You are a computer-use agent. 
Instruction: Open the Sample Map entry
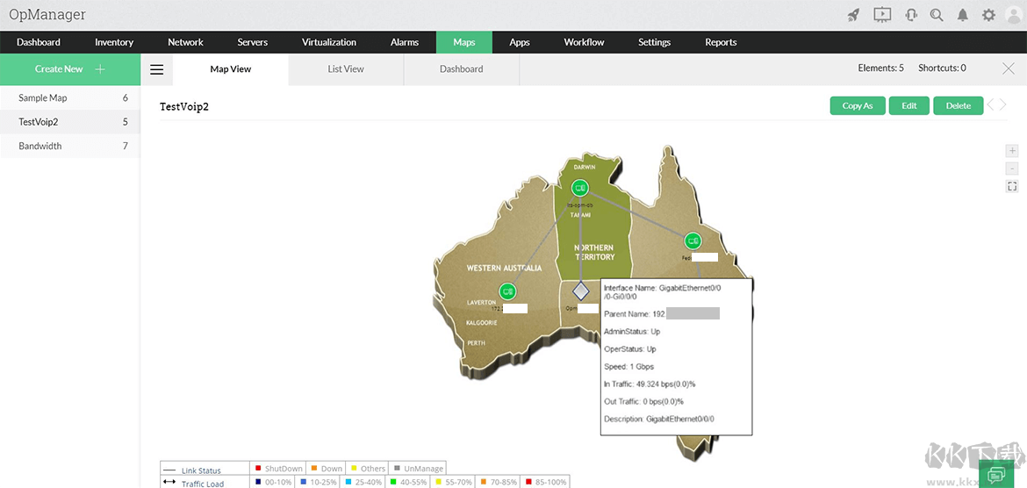70,97
